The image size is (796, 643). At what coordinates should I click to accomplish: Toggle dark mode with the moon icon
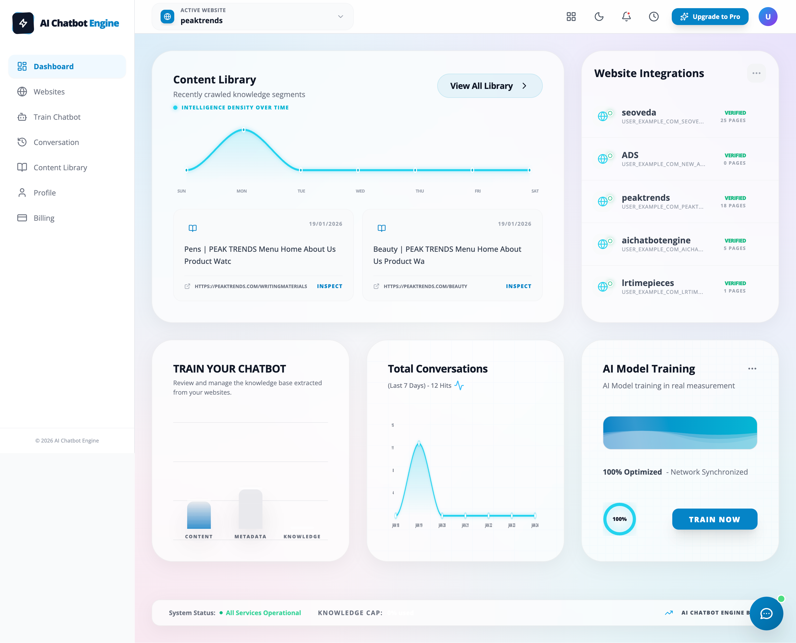(x=599, y=16)
